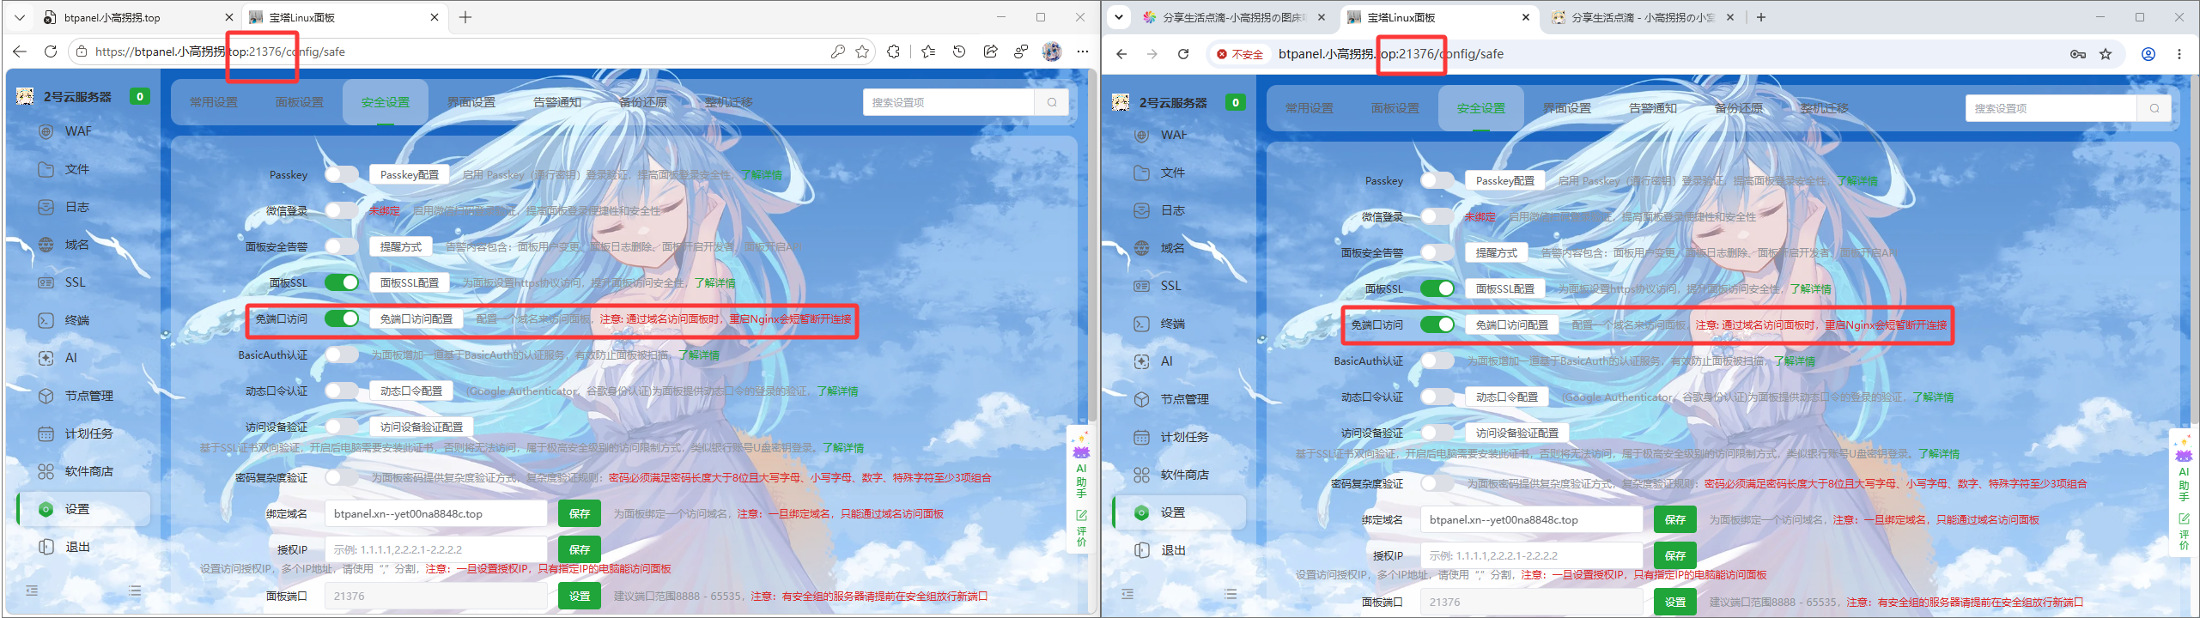
Task: Toggle 面板安全告警 switch in right window
Action: pos(1437,252)
